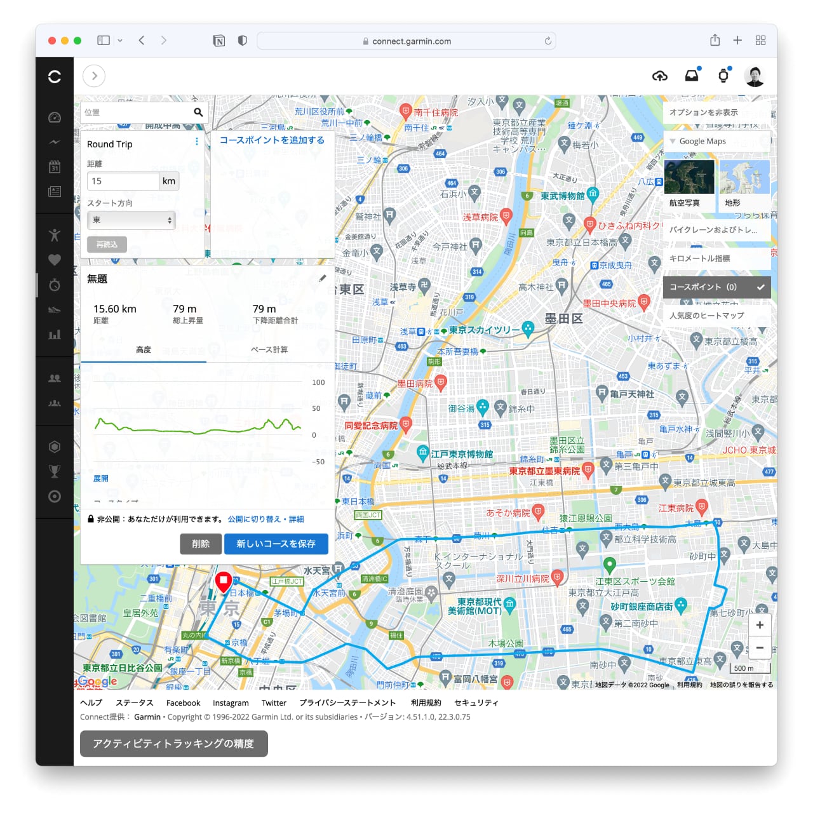Click the upload cloud icon
The image size is (813, 813).
click(660, 76)
